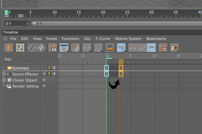202x134 pixels.
Task: Toggle the speaker sound icon in toolbar
Action: (174, 48)
